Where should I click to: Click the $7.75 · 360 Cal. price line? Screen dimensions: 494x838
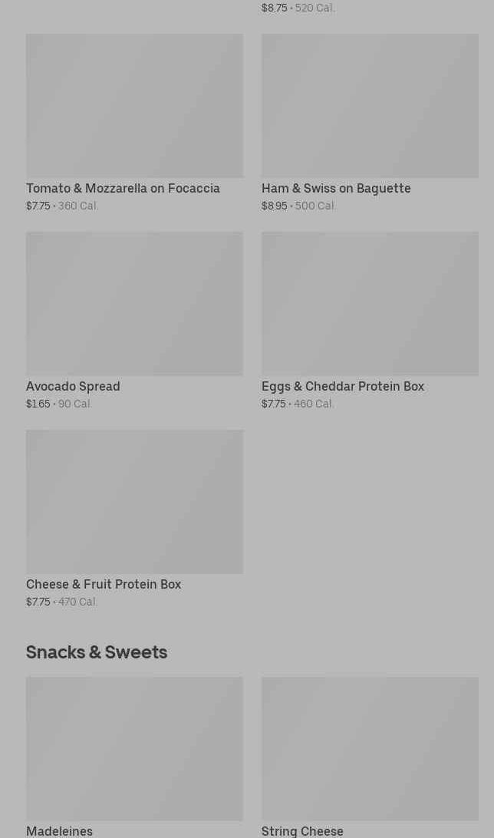pos(62,206)
